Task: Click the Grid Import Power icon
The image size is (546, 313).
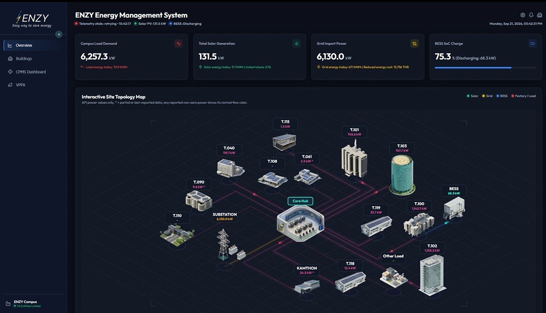Action: [x=414, y=43]
